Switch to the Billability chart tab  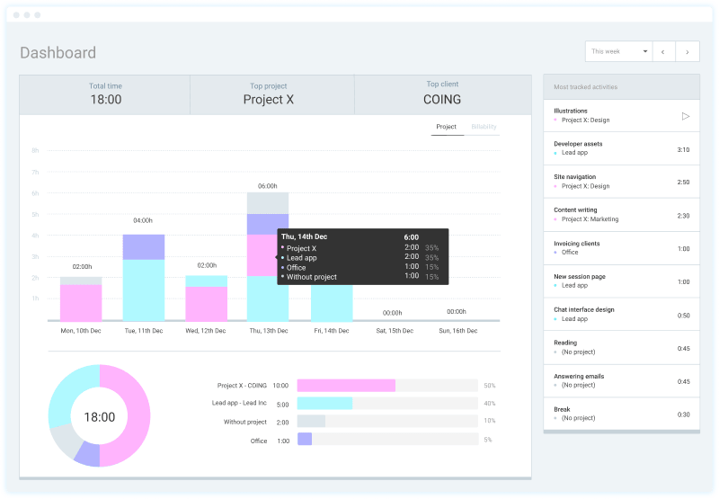click(x=484, y=127)
